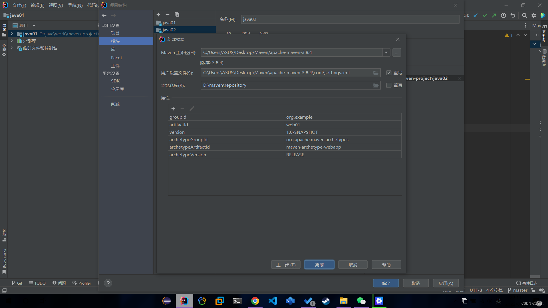
Task: Expand the java01 project tree node
Action: pyautogui.click(x=12, y=34)
